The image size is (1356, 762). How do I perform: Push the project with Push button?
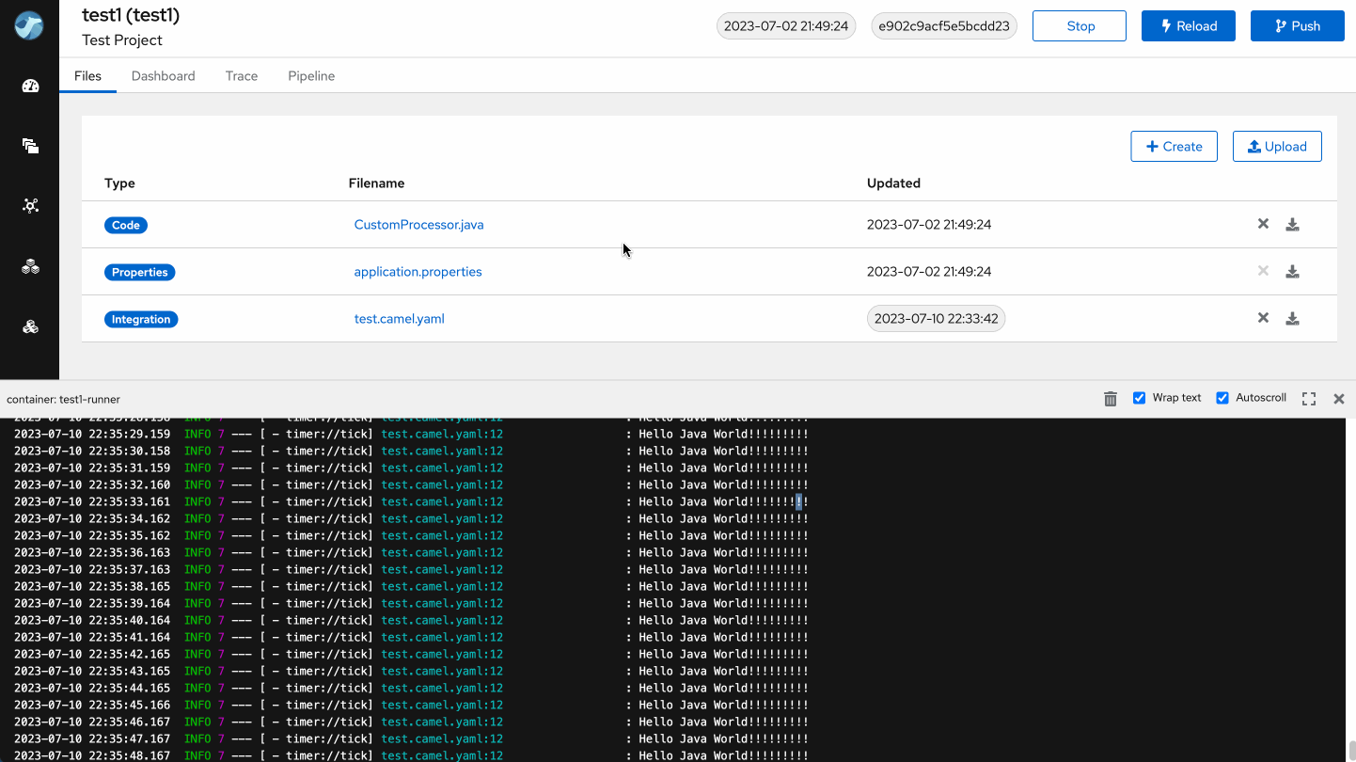(x=1297, y=26)
